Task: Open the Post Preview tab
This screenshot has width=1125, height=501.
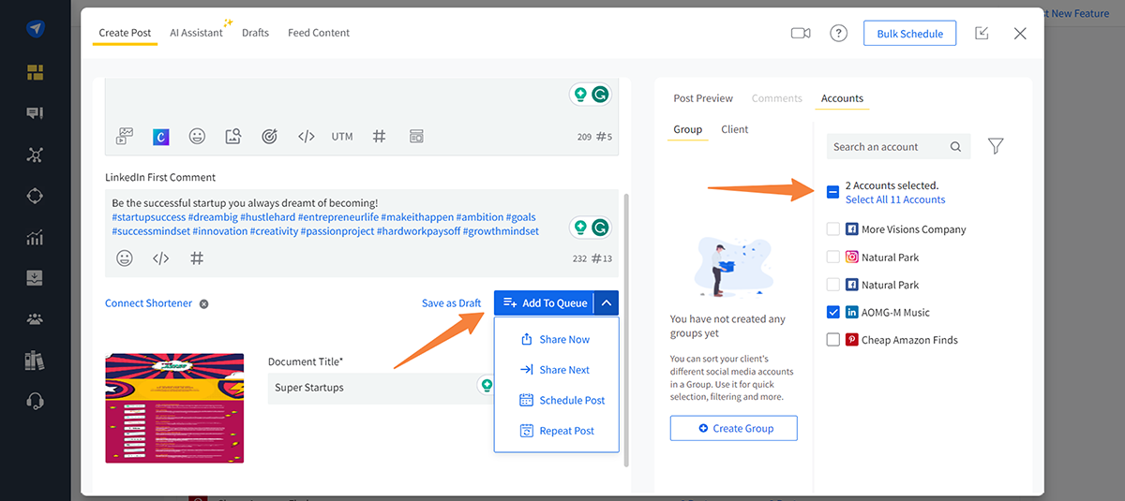Action: coord(703,98)
